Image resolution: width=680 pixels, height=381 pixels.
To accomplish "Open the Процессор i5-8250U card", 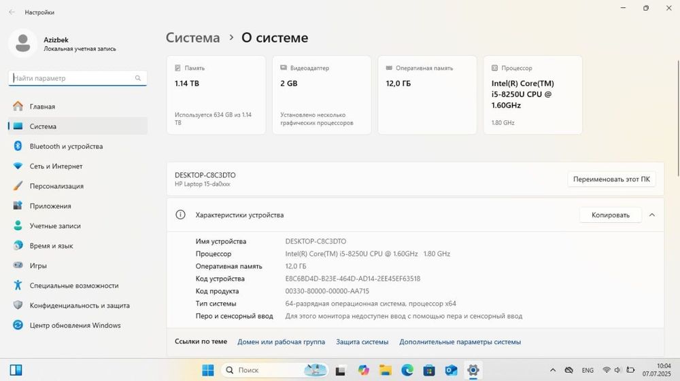I will [533, 95].
